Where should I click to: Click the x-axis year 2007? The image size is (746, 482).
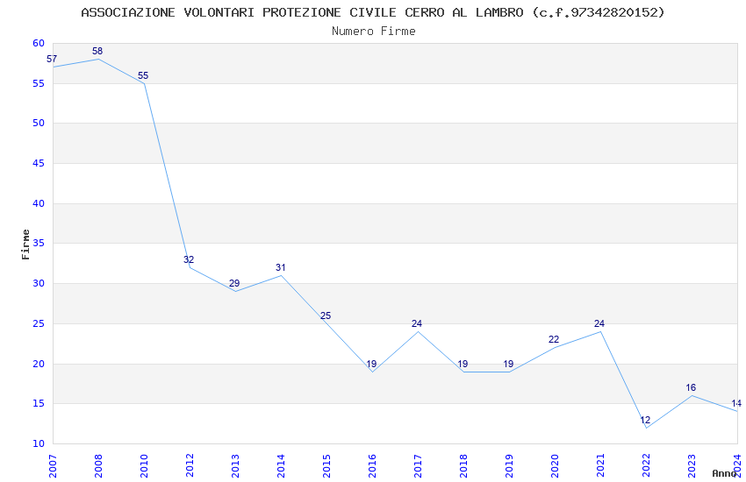[x=53, y=466]
